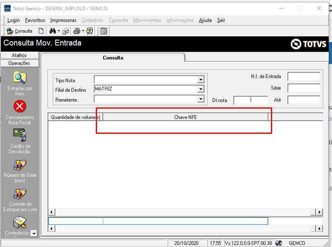332x247 pixels.
Task: Click the Totvs Gemco title bar app icon
Action: click(7, 9)
